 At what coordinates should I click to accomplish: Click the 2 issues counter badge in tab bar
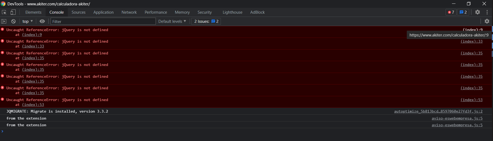(463, 12)
